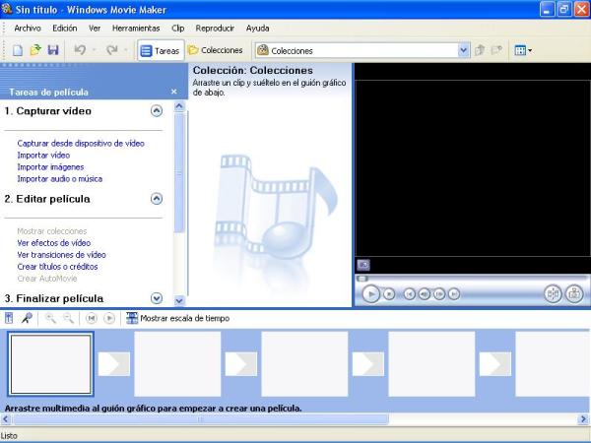Collapse the Capturar vídeo section
This screenshot has height=443, width=591.
pyautogui.click(x=156, y=111)
